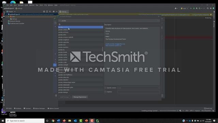Open the Terminal tool window
The image size is (218, 123).
click(27, 108)
